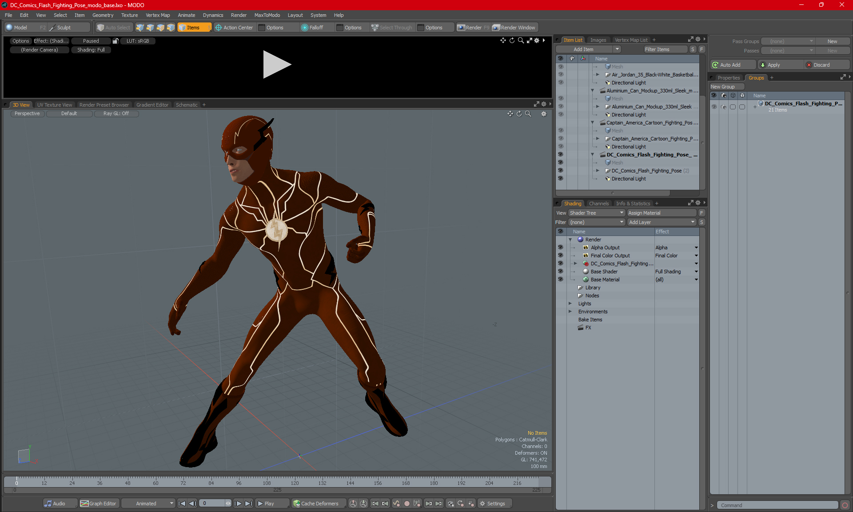The width and height of the screenshot is (853, 512).
Task: Switch to Properties tab
Action: click(x=729, y=78)
